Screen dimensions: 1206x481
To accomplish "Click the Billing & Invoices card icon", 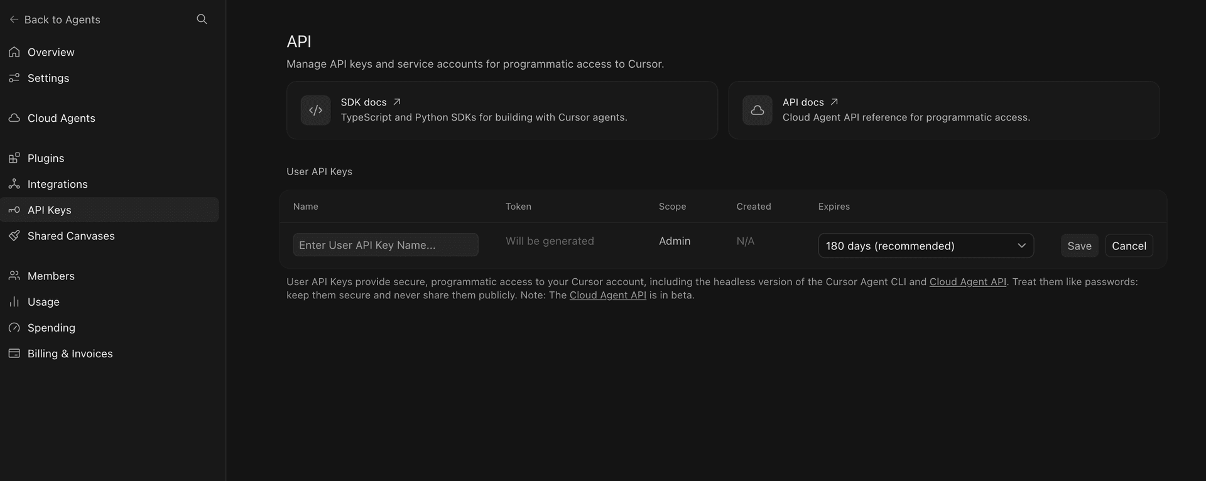I will click(x=14, y=354).
